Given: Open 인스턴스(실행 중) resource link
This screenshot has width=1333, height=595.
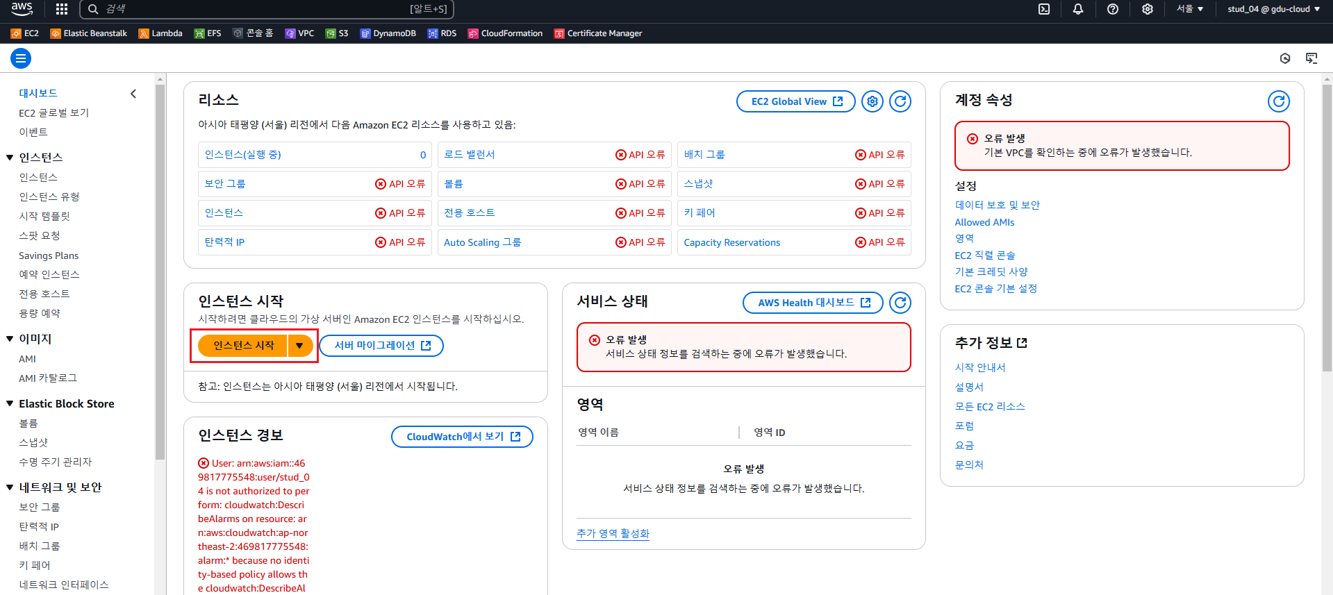Looking at the screenshot, I should (243, 155).
